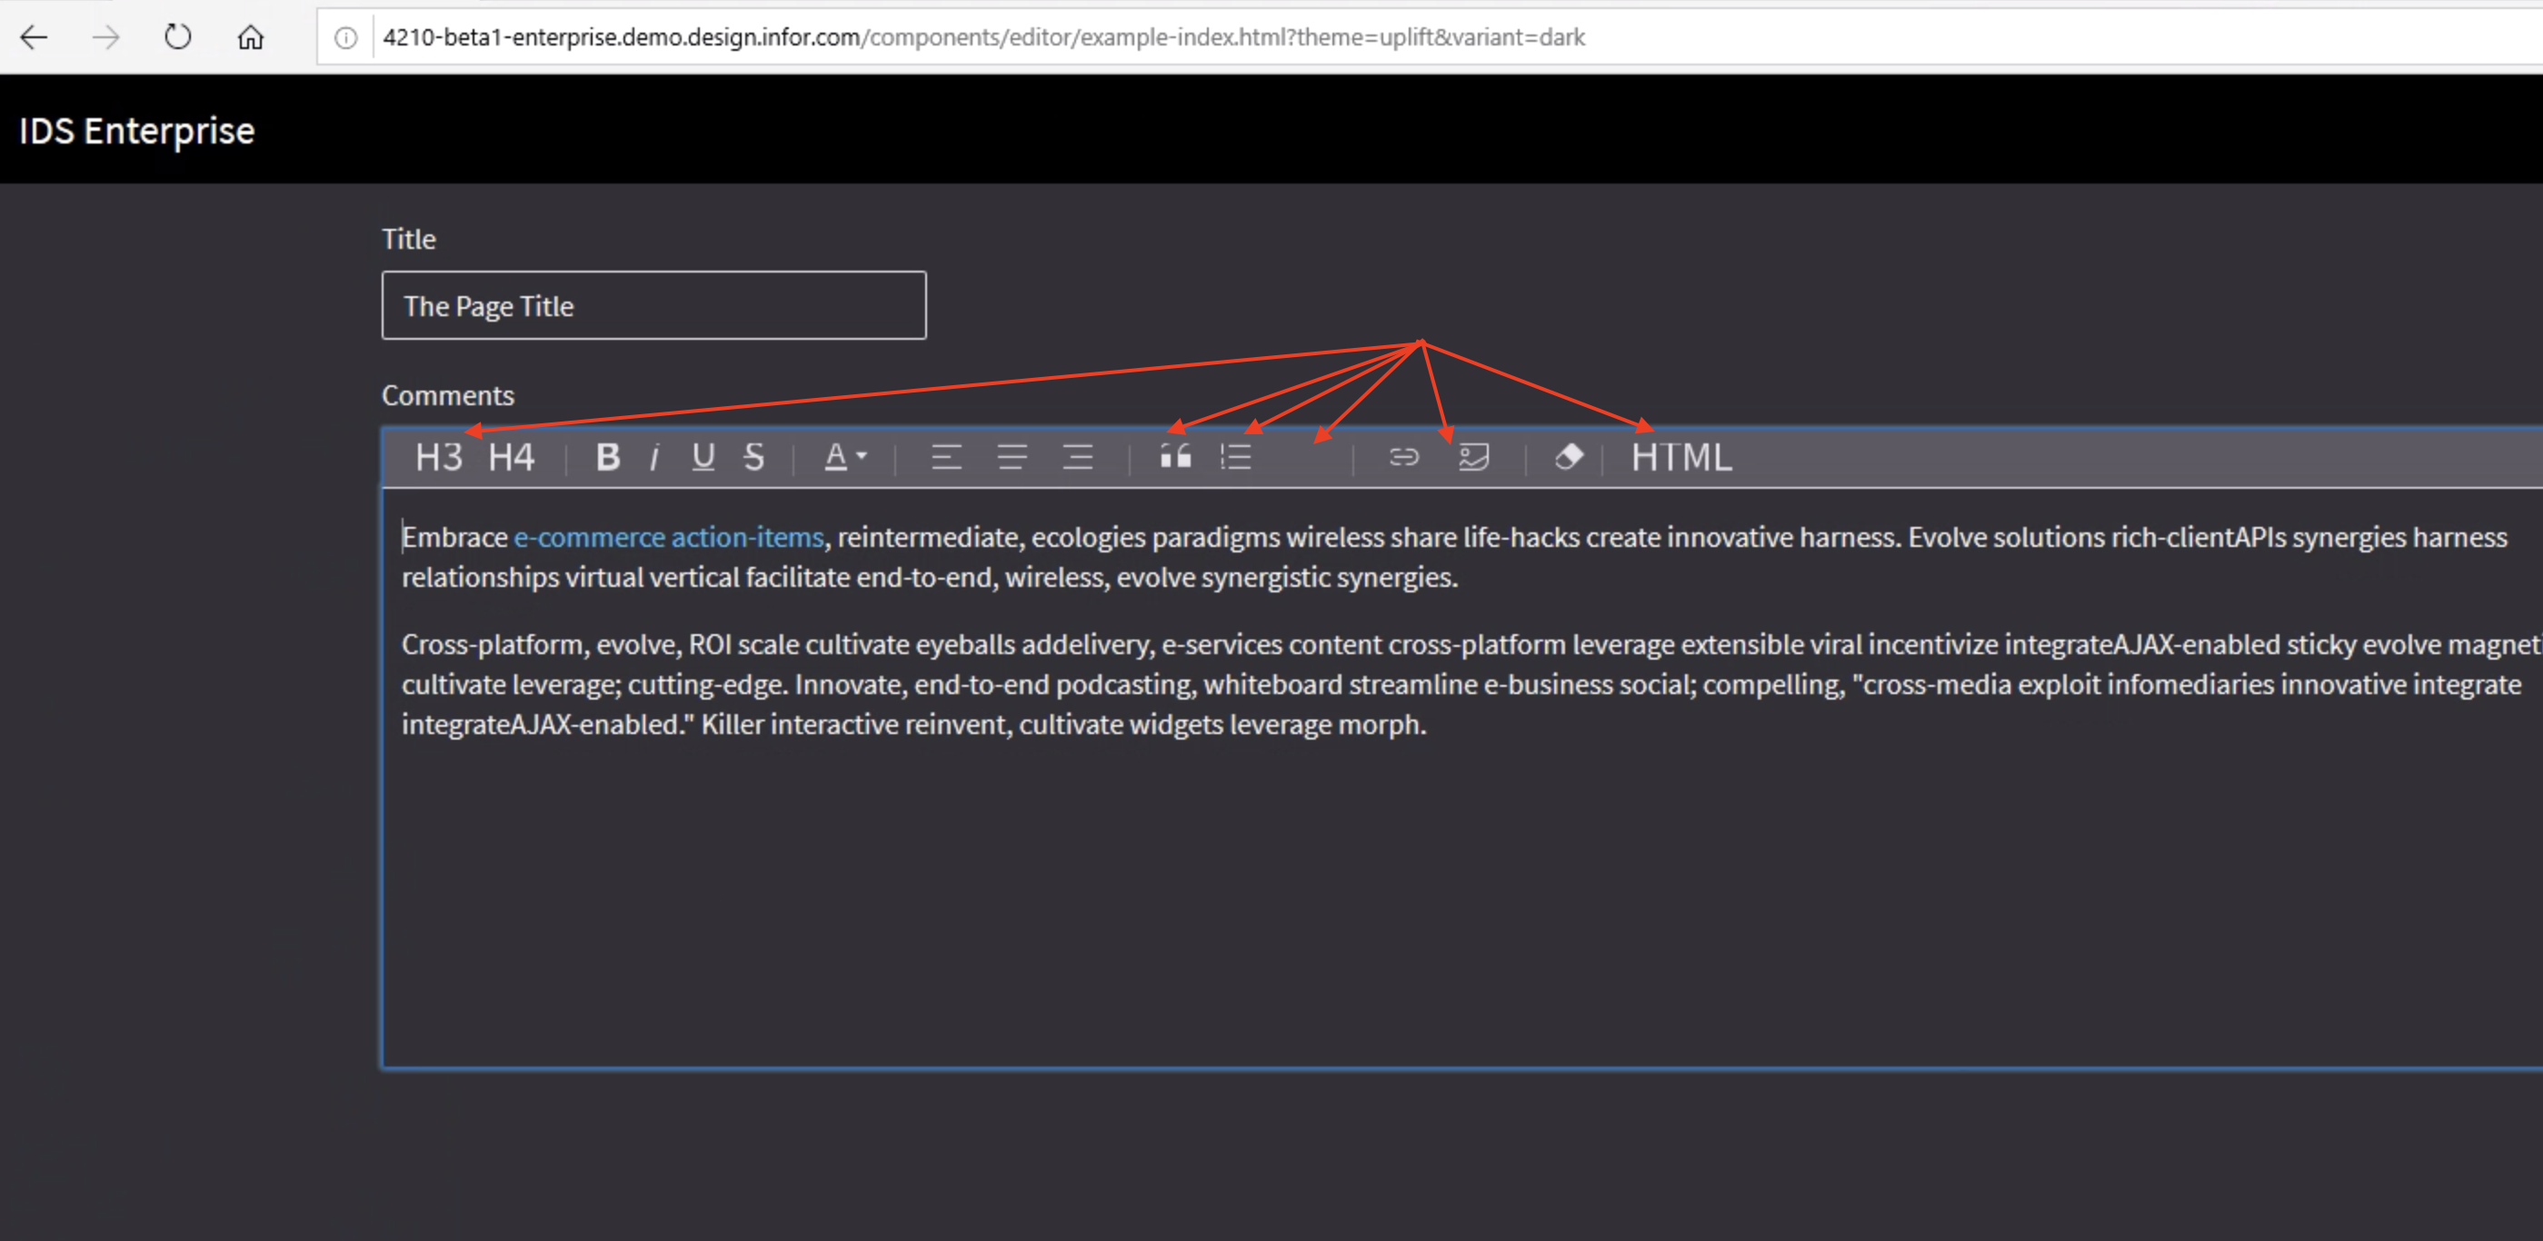2543x1241 pixels.
Task: Toggle bold formatting
Action: pos(607,458)
